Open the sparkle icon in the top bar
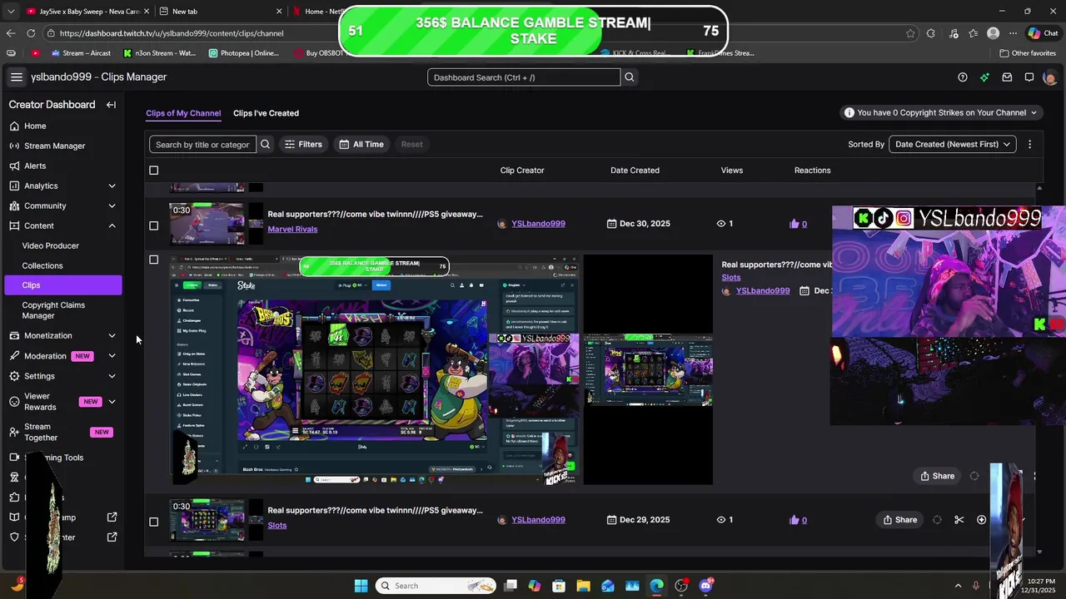The width and height of the screenshot is (1066, 599). [984, 77]
